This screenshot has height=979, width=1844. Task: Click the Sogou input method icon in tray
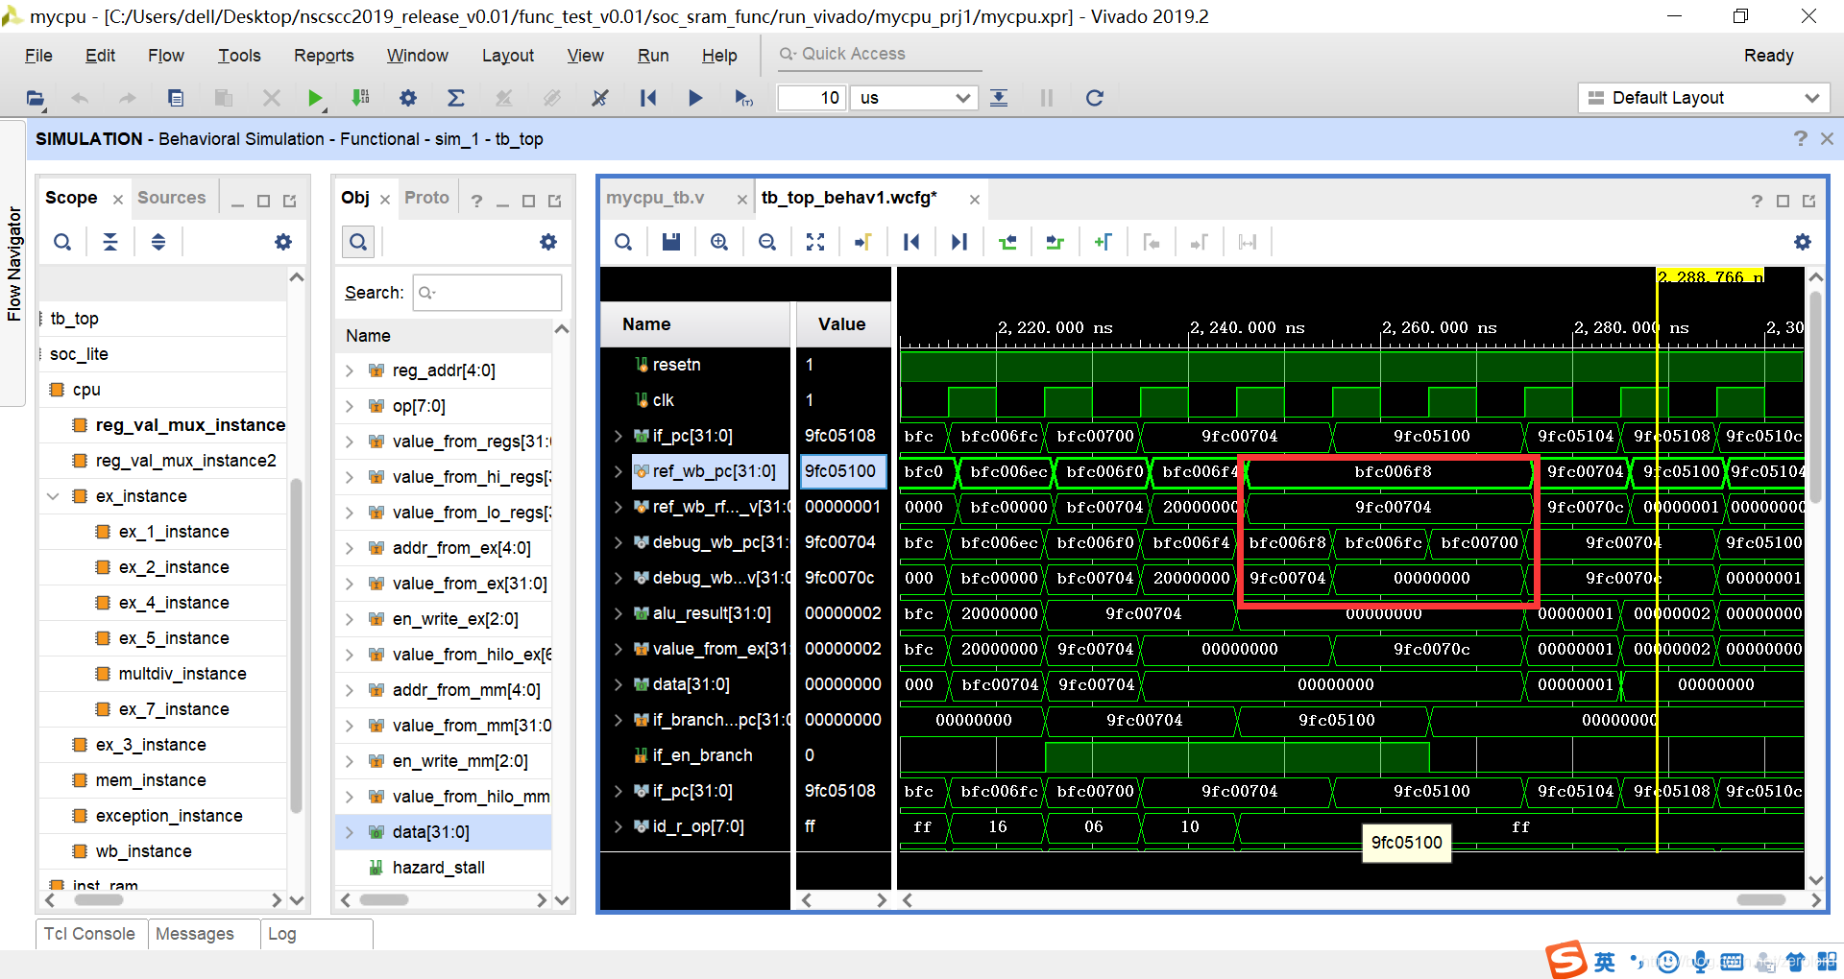(1565, 959)
